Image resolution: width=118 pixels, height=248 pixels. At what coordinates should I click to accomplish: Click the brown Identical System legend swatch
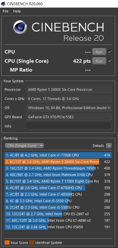pos(32,243)
